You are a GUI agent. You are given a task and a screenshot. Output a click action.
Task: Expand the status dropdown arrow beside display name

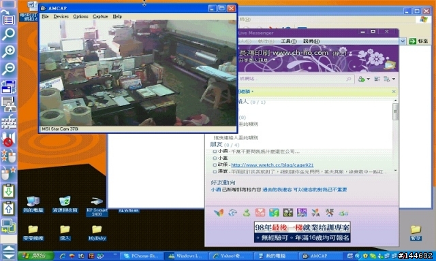point(351,53)
